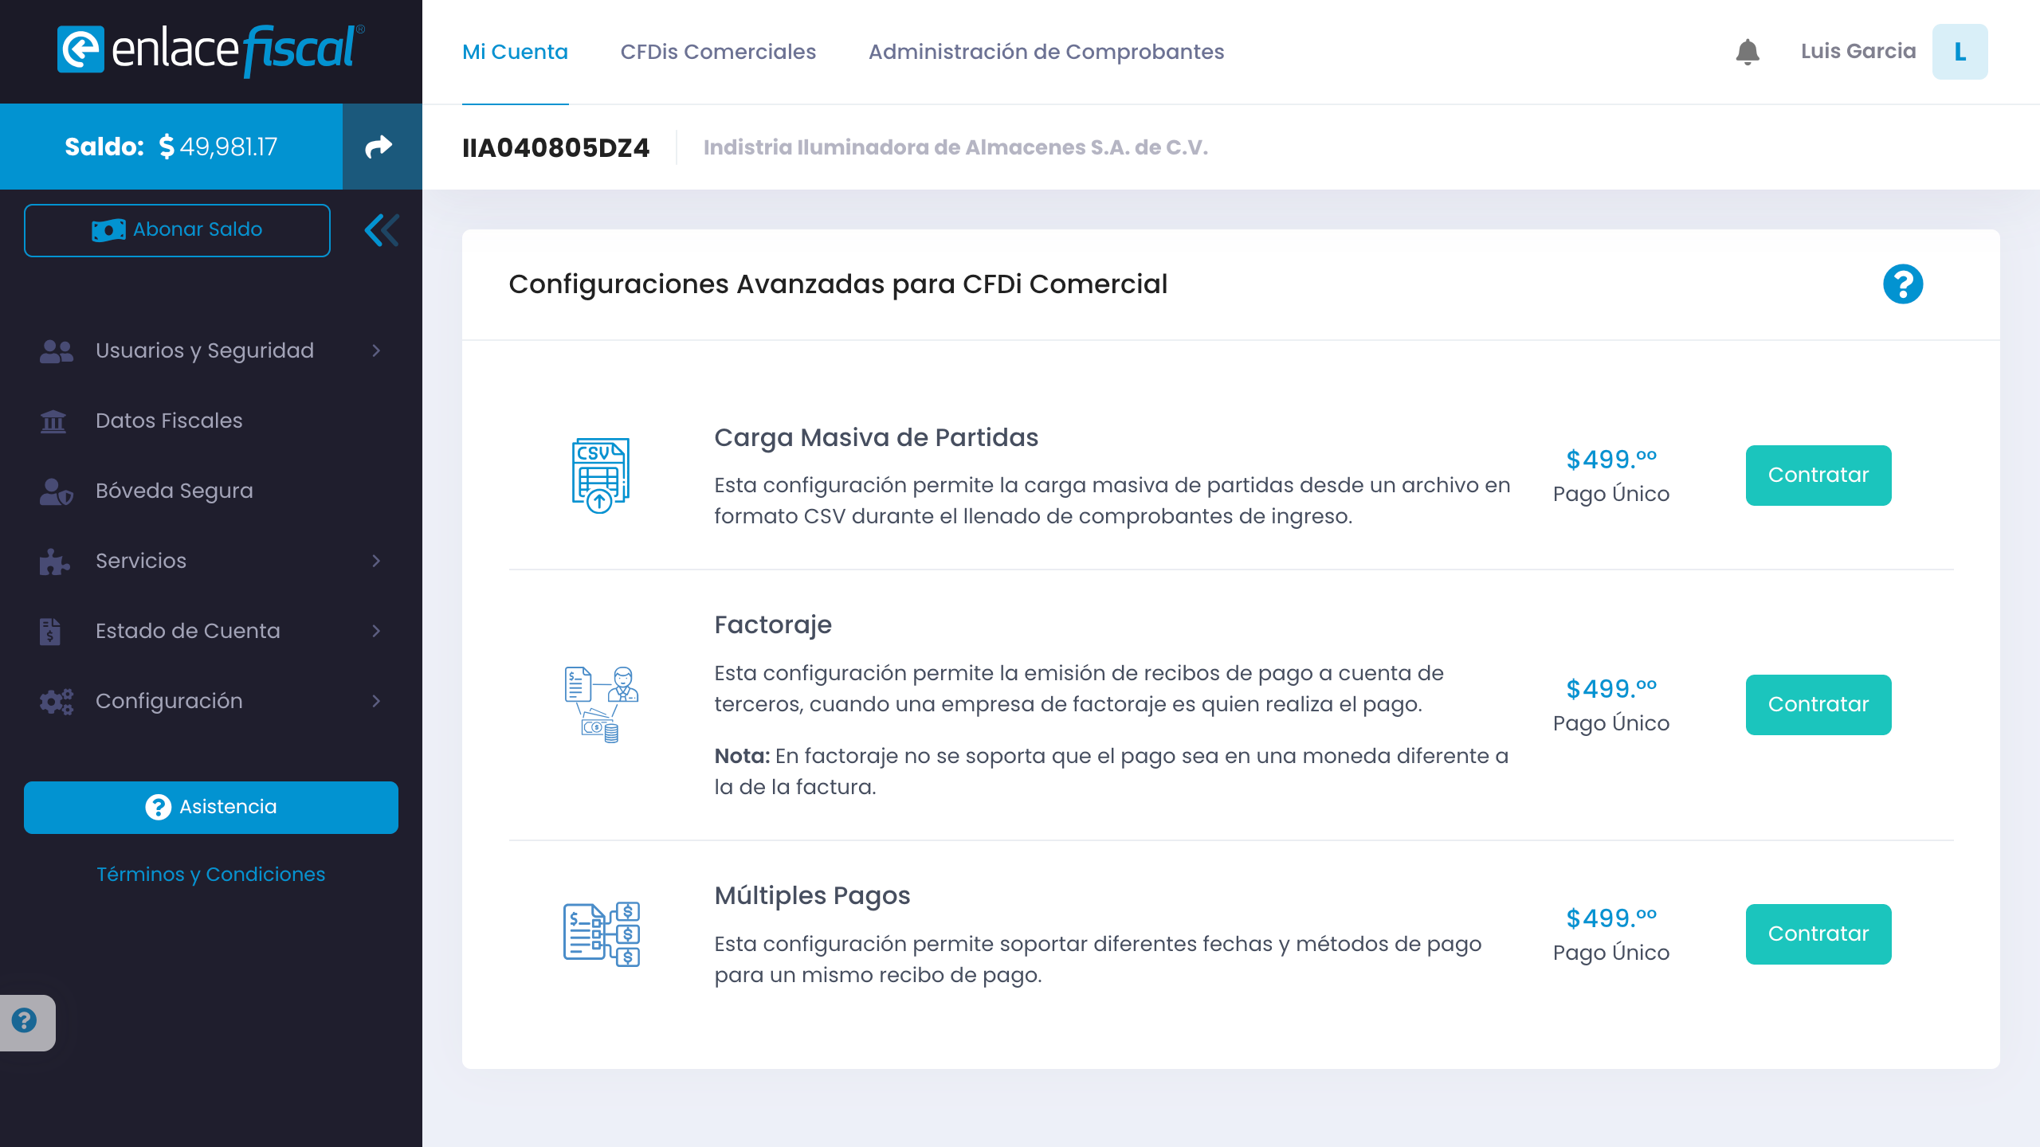
Task: Click the Múltiples Pagos icon
Action: (602, 934)
